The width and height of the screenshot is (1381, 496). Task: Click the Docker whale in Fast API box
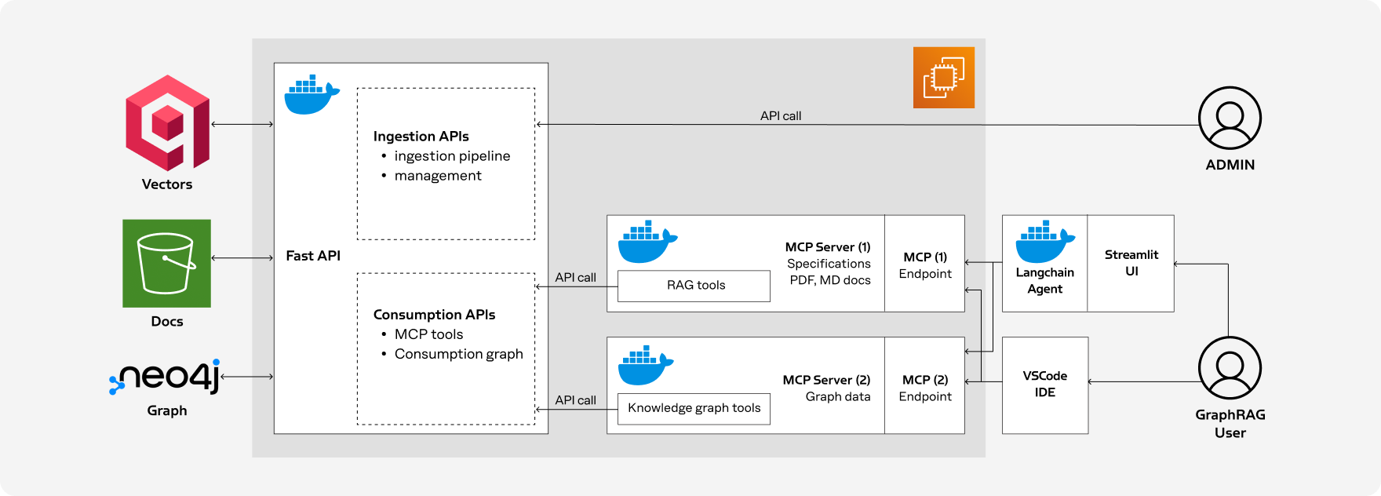(312, 95)
